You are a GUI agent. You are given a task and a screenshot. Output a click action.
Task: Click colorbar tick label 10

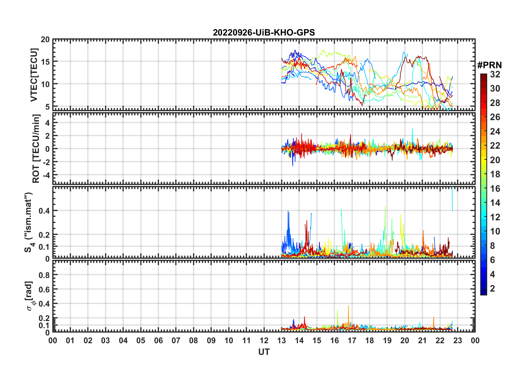click(495, 231)
